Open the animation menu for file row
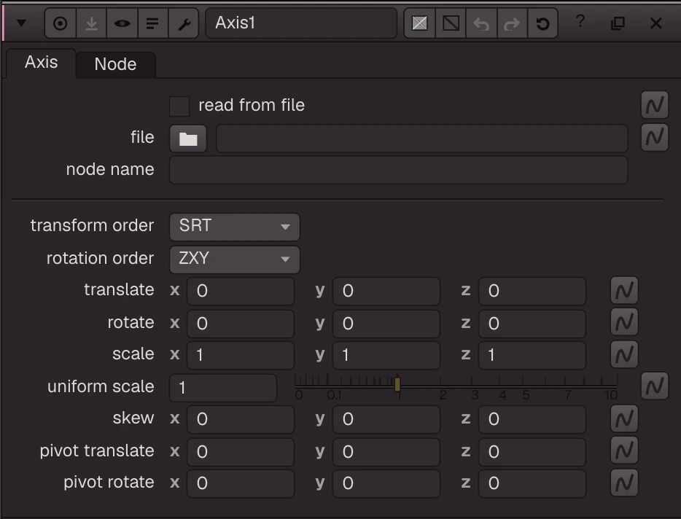The width and height of the screenshot is (681, 519). click(x=655, y=137)
